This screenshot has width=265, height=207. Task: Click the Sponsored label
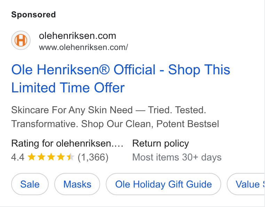[33, 15]
